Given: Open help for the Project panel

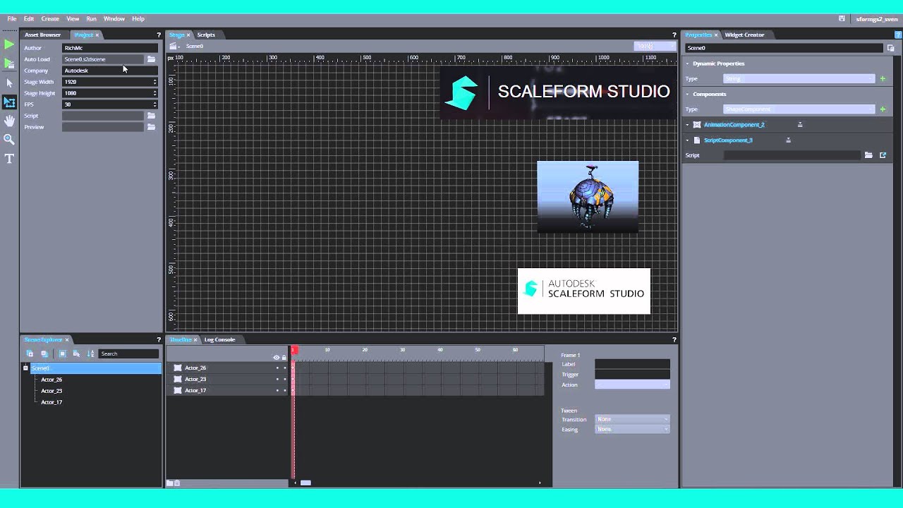Looking at the screenshot, I should pos(159,35).
